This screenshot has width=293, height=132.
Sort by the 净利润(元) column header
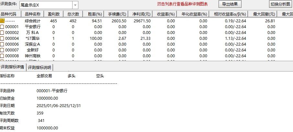[140, 14]
